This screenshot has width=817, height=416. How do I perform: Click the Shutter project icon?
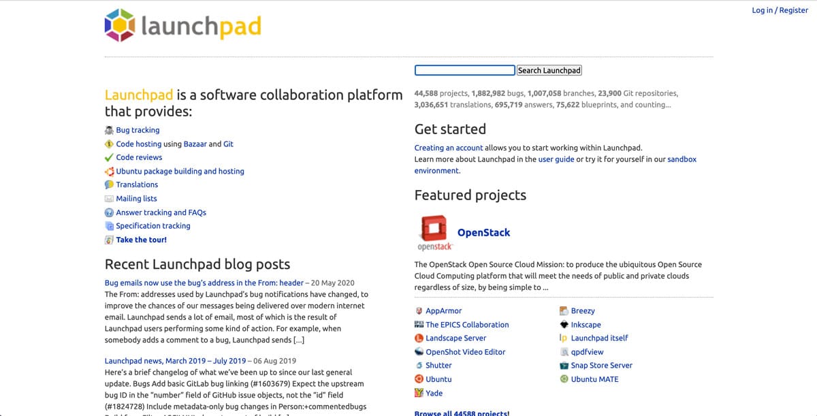419,366
